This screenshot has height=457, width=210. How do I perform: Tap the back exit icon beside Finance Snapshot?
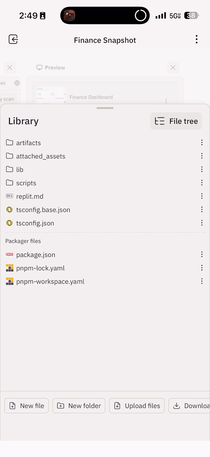(x=13, y=39)
